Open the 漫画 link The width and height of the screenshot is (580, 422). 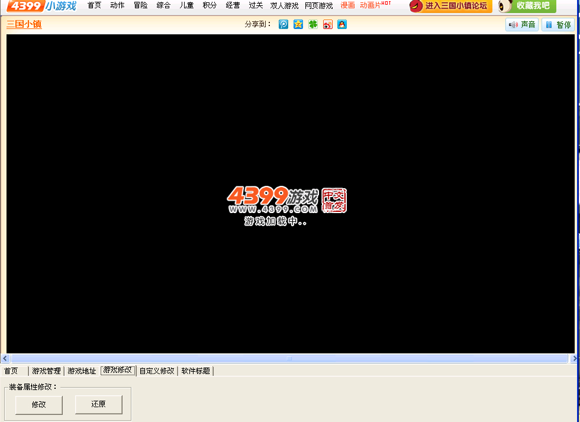(x=348, y=5)
